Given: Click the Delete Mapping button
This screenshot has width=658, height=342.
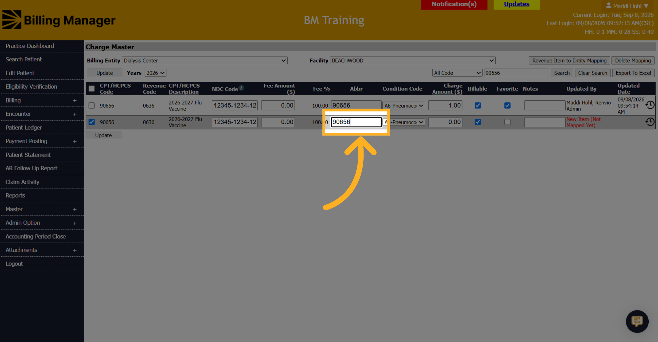Looking at the screenshot, I should tap(633, 61).
